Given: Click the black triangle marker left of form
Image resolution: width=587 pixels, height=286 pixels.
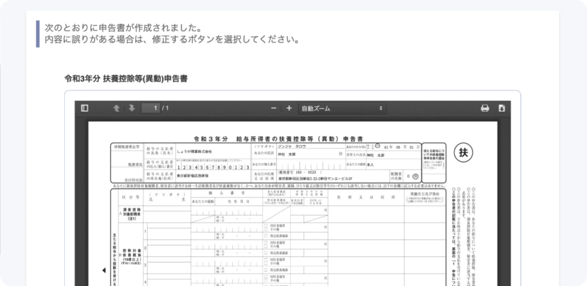Looking at the screenshot, I should [103, 270].
